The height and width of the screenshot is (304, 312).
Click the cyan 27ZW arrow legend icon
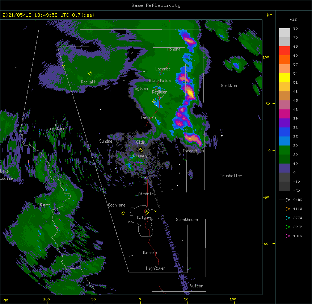(284, 218)
